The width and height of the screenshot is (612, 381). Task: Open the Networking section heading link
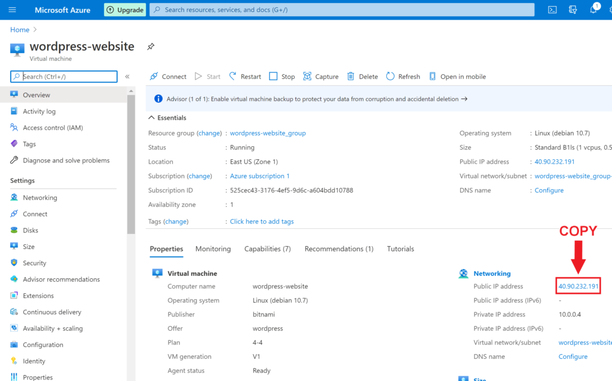click(x=492, y=274)
